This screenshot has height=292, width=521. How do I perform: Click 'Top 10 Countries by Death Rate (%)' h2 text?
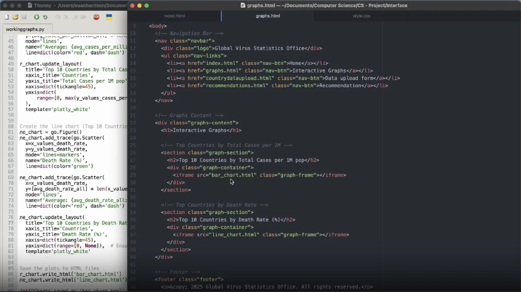click(230, 220)
